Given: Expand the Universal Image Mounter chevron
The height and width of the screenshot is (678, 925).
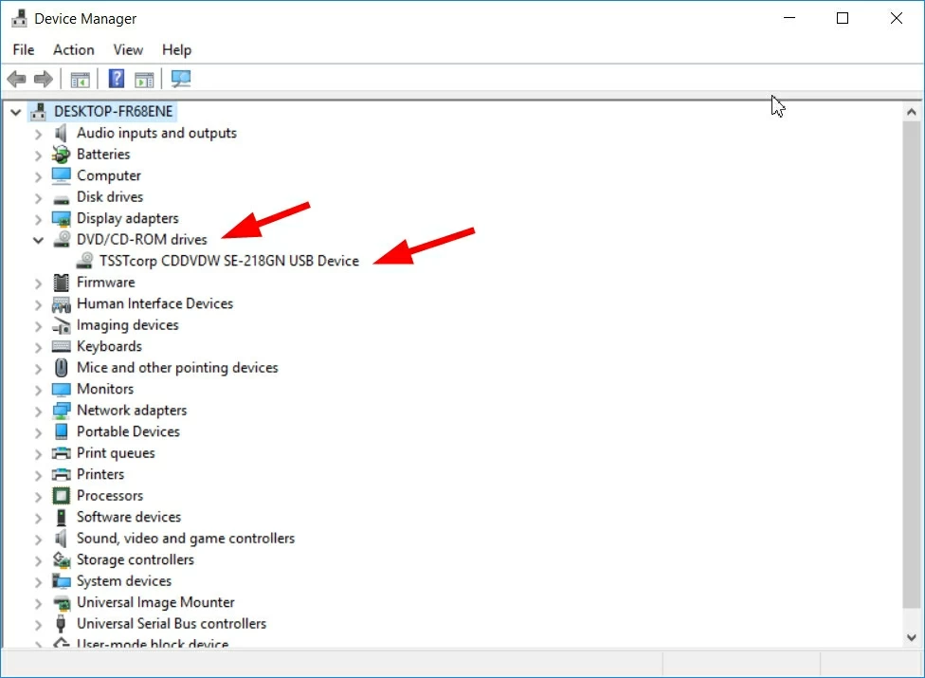Looking at the screenshot, I should point(38,603).
